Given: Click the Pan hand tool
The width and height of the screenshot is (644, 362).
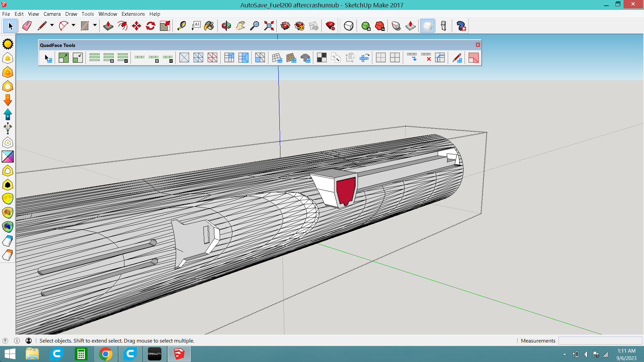Looking at the screenshot, I should (240, 26).
